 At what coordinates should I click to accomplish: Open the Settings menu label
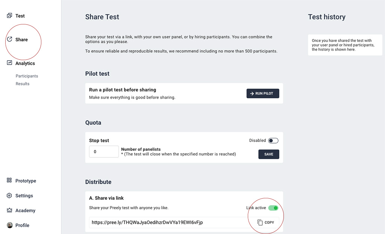tap(24, 196)
